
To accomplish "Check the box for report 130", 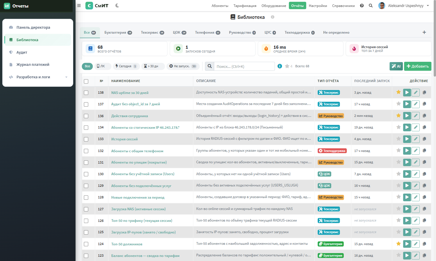I will pyautogui.click(x=86, y=174).
